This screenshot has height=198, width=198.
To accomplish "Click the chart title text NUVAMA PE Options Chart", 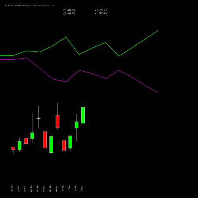I will (x=29, y=6).
